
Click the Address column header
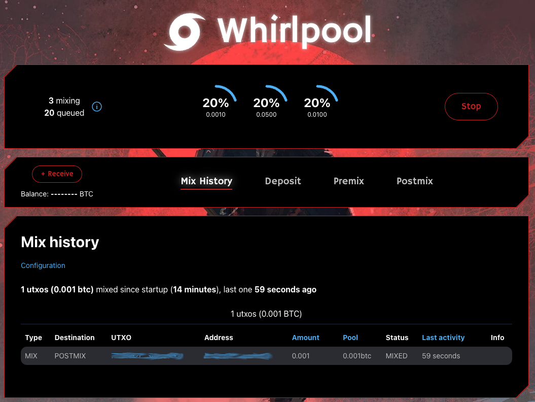click(219, 338)
